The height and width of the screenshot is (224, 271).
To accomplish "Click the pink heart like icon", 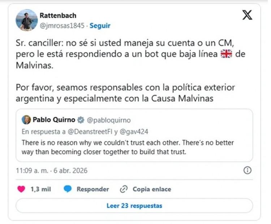I will click(22, 189).
